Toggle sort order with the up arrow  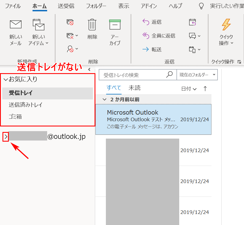[x=205, y=89]
